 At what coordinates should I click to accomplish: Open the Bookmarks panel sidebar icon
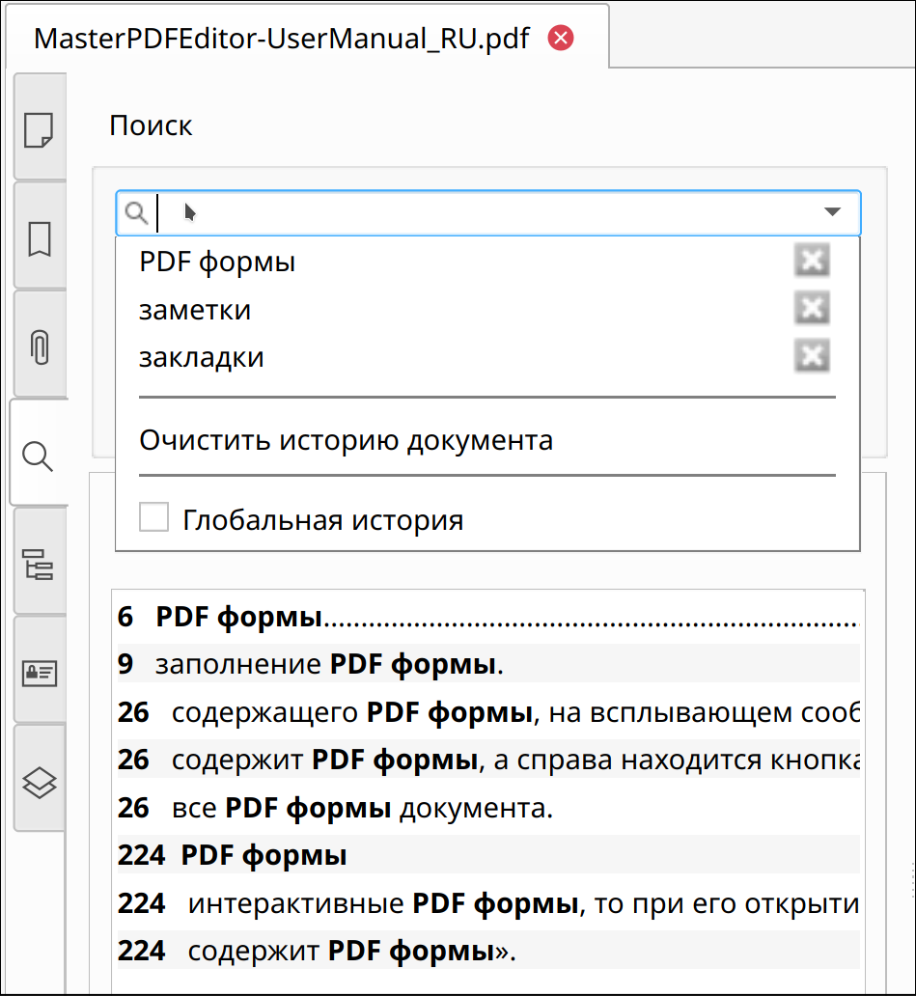pyautogui.click(x=39, y=238)
